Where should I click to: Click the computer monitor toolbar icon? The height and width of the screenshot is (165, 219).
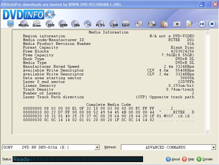[x=11, y=24]
